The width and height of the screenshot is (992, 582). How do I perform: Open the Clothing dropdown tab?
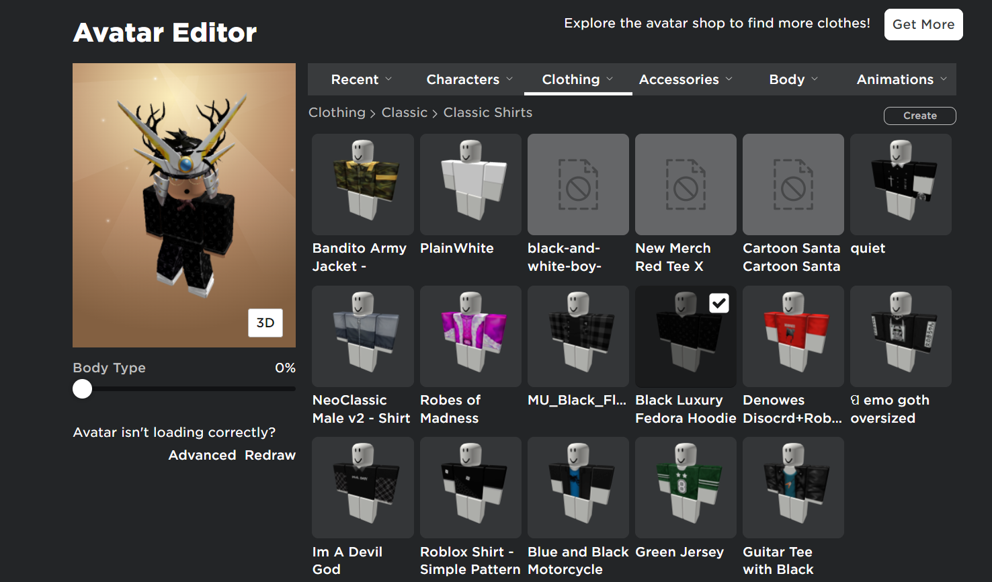pyautogui.click(x=578, y=79)
